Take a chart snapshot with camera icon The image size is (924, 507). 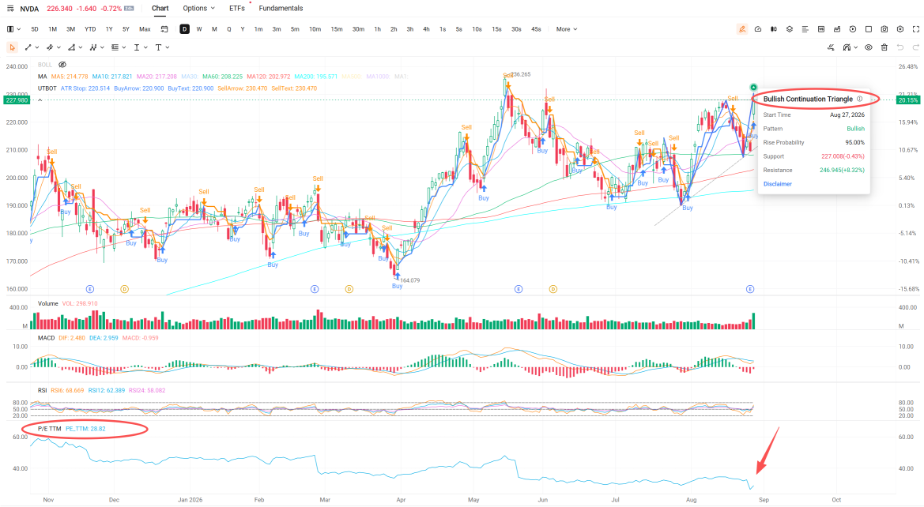884,29
